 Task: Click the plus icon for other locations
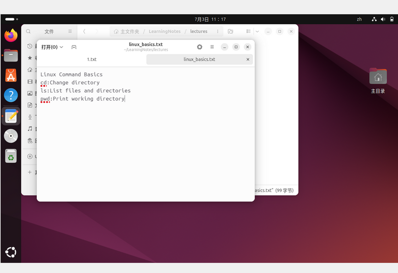point(30,172)
